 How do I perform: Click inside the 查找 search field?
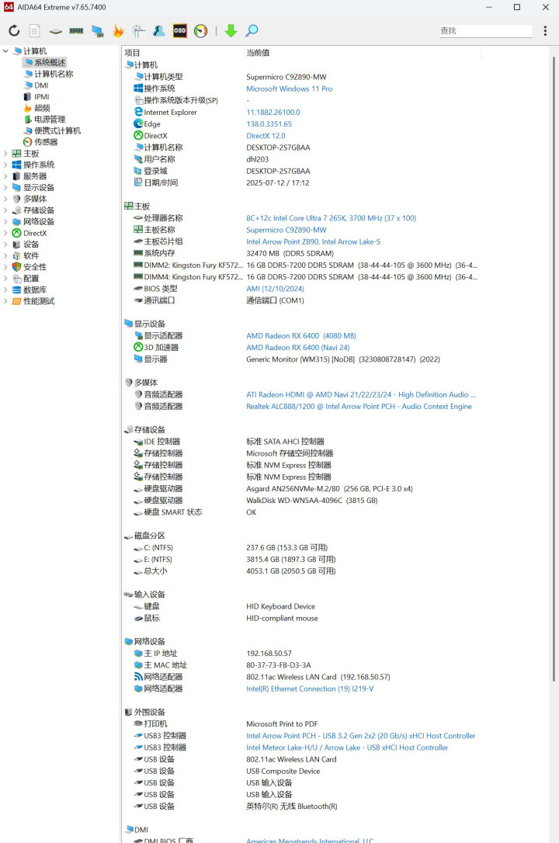pos(485,30)
